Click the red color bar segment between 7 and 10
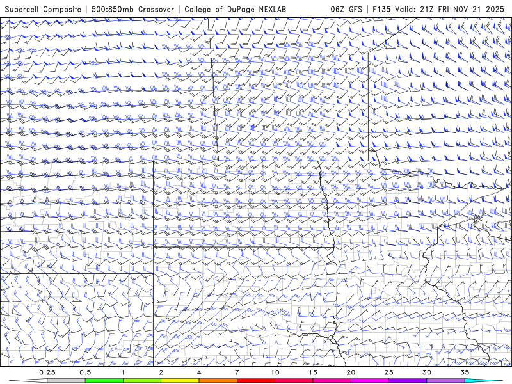This screenshot has height=384, width=512. point(255,381)
